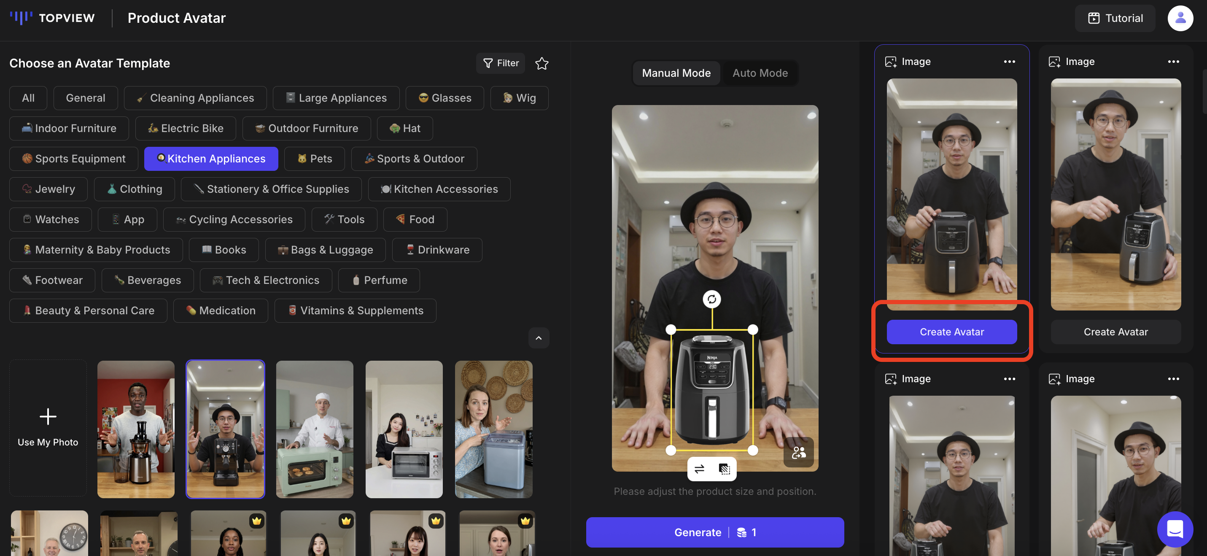Click the favorites star icon
Viewport: 1207px width, 556px height.
coord(542,63)
